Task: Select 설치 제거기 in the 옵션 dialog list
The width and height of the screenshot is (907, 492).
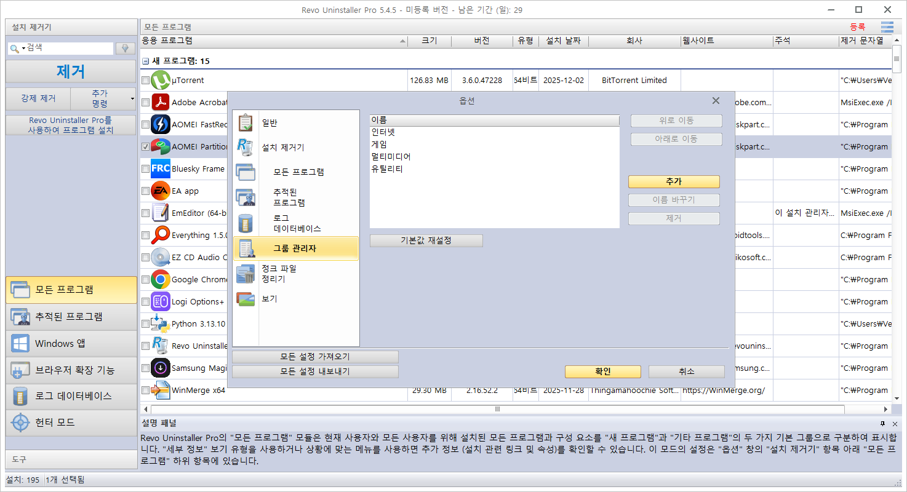Action: 297,148
